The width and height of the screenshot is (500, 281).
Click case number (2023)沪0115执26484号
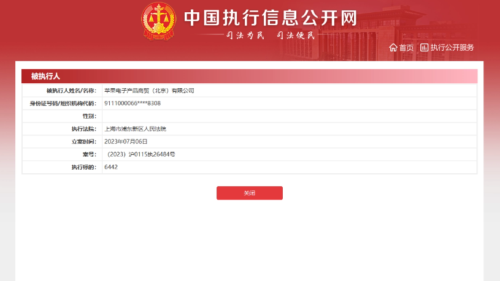click(x=141, y=154)
